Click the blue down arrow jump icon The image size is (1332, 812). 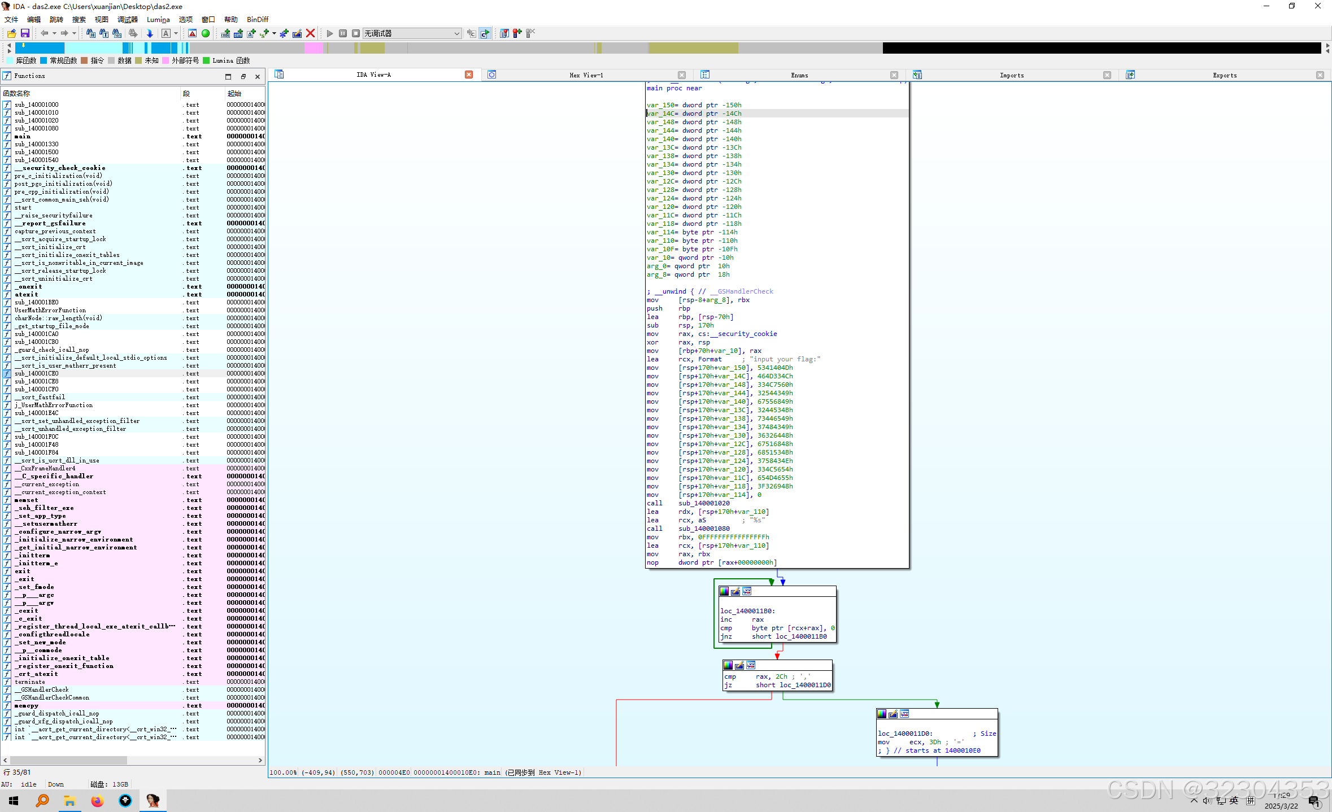coord(150,34)
